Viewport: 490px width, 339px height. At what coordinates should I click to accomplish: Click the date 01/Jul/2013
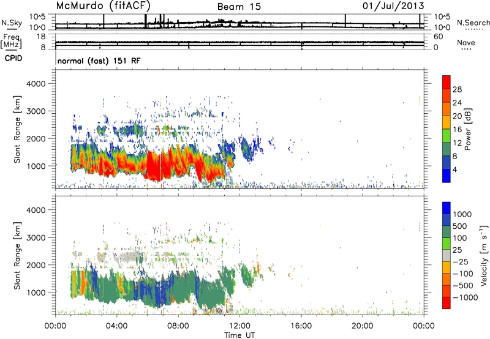tap(393, 6)
